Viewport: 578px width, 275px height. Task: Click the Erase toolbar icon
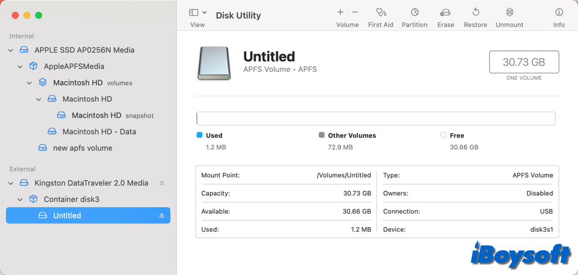[445, 12]
